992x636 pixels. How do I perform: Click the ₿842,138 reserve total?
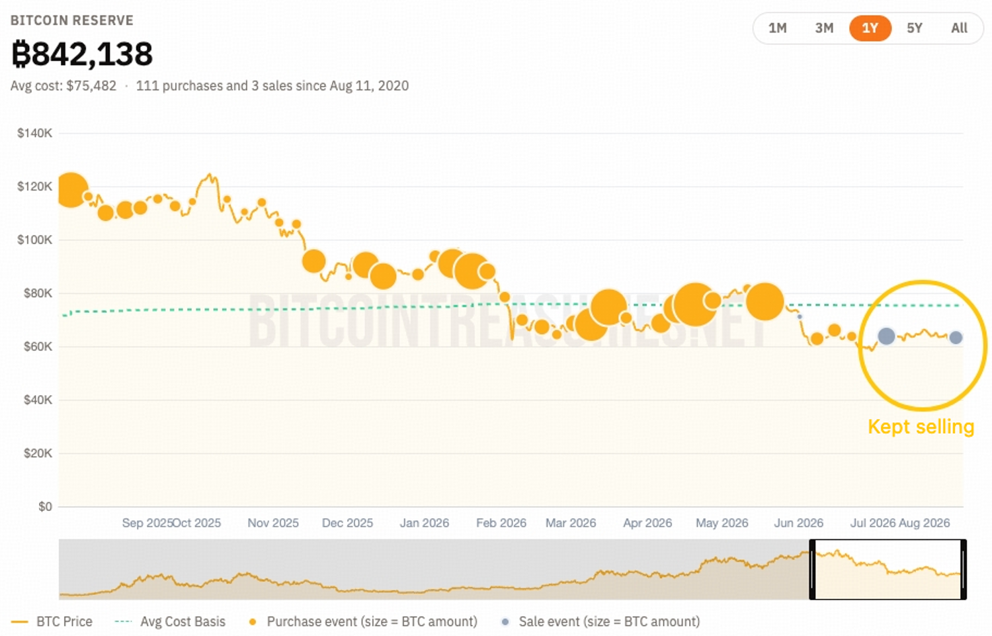82,54
